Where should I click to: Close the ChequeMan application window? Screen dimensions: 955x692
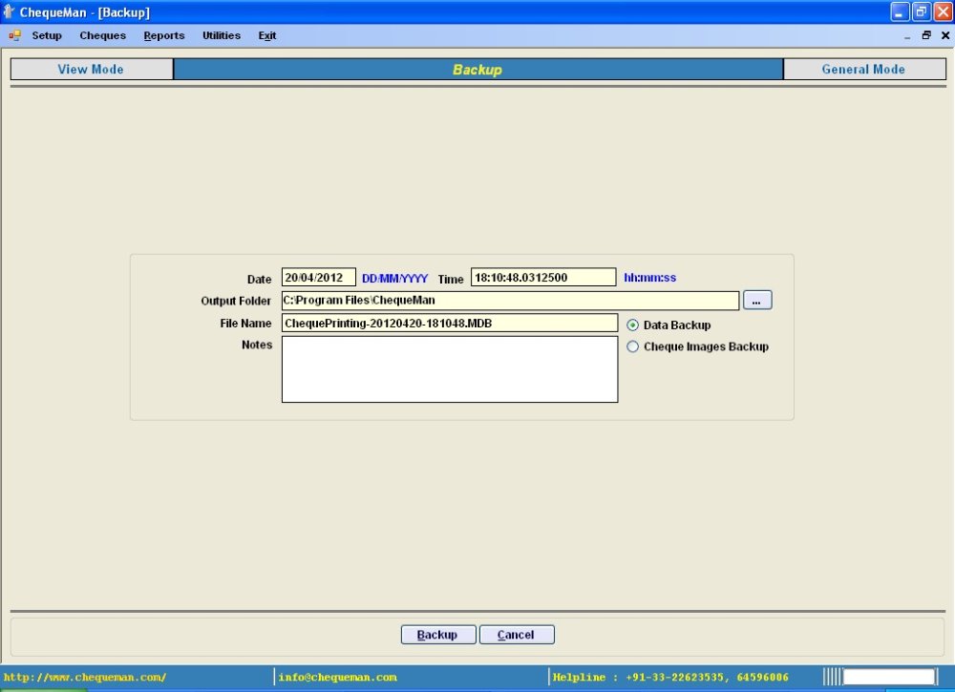(943, 11)
